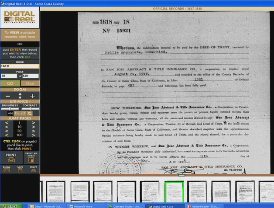This screenshot has width=274, height=208.
Task: Click the total pages field showing 601
Action: pyautogui.click(x=31, y=76)
